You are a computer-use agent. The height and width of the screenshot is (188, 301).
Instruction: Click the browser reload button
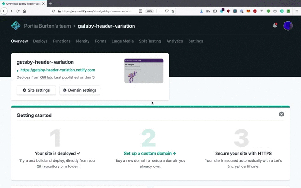[x=18, y=11]
